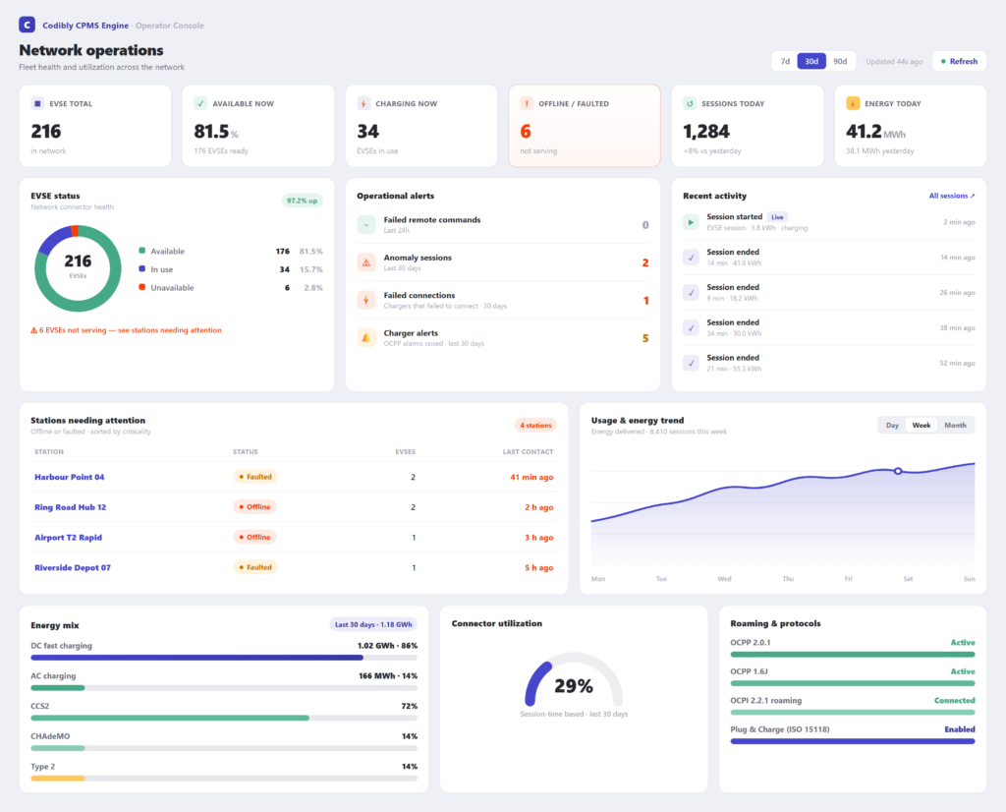Image resolution: width=1006 pixels, height=812 pixels.
Task: Click the Sessions Today refresh icon
Action: (690, 103)
